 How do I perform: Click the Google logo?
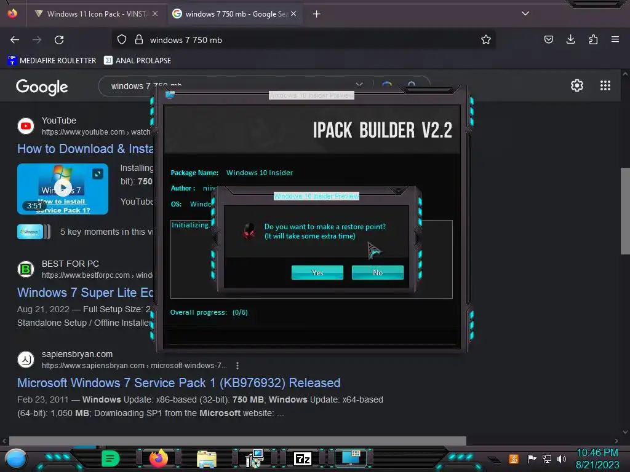point(42,87)
